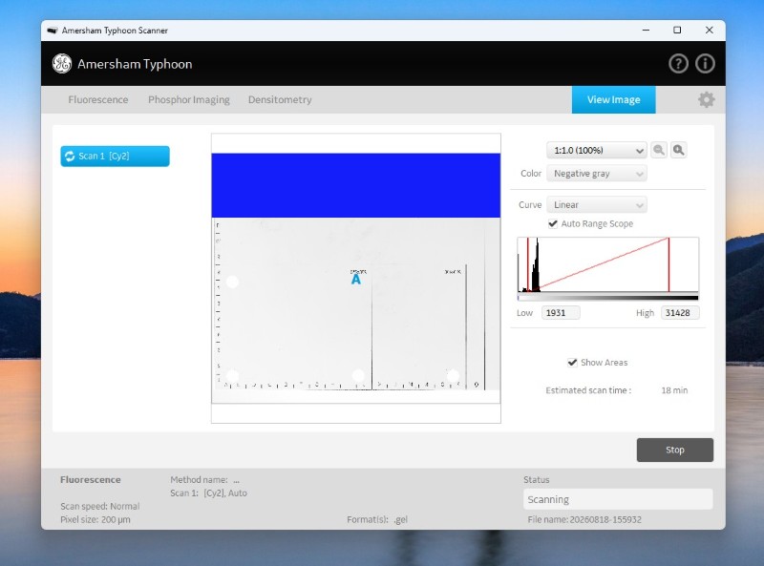Toggle the Auto Range Scope checkbox

(553, 223)
